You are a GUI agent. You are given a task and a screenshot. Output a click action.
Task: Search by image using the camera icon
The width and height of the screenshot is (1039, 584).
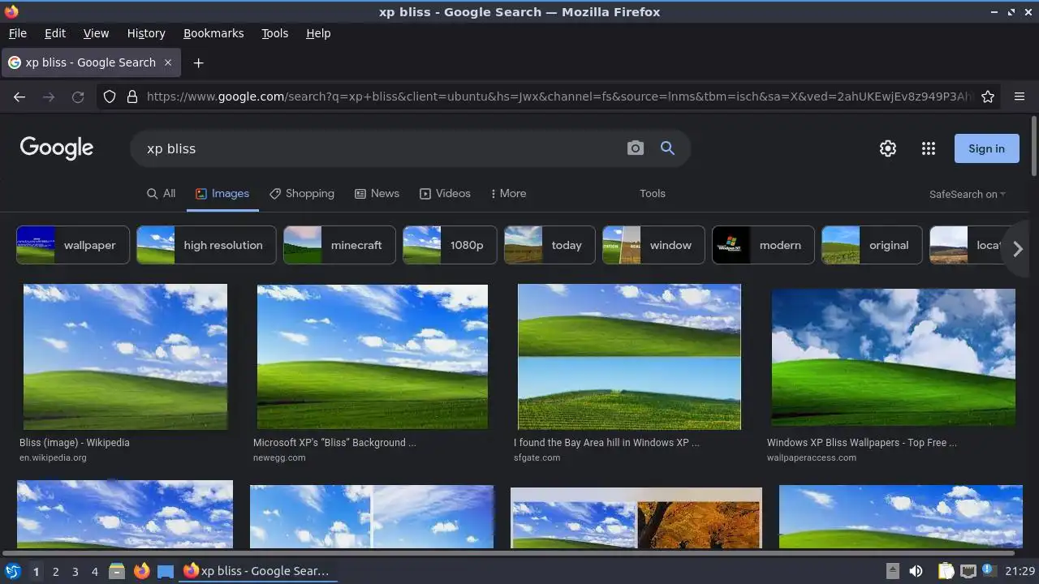pyautogui.click(x=636, y=148)
